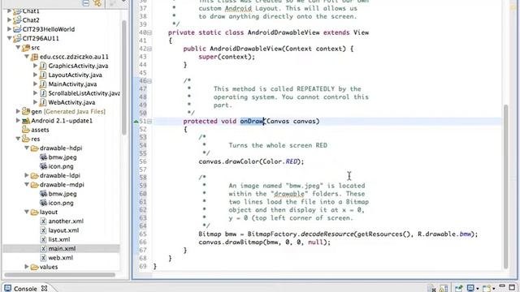Select LayoutActivity.java in the tree
Screen dimensions: 520x292
76,75
